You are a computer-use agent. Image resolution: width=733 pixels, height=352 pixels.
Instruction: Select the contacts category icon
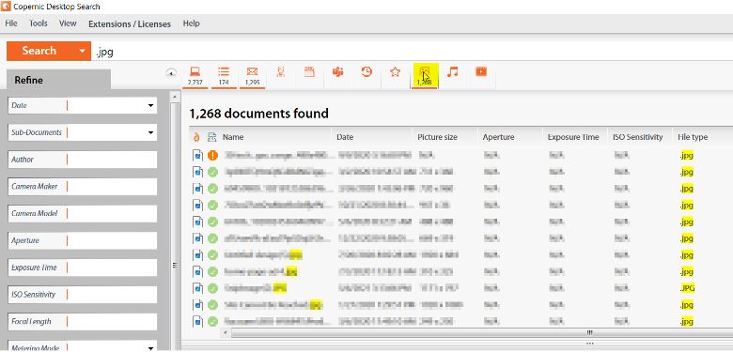280,72
